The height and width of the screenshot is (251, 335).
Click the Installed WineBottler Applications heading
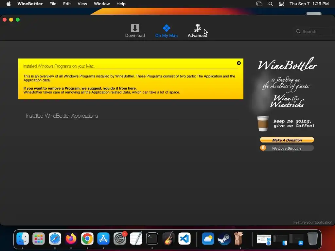pyautogui.click(x=62, y=116)
